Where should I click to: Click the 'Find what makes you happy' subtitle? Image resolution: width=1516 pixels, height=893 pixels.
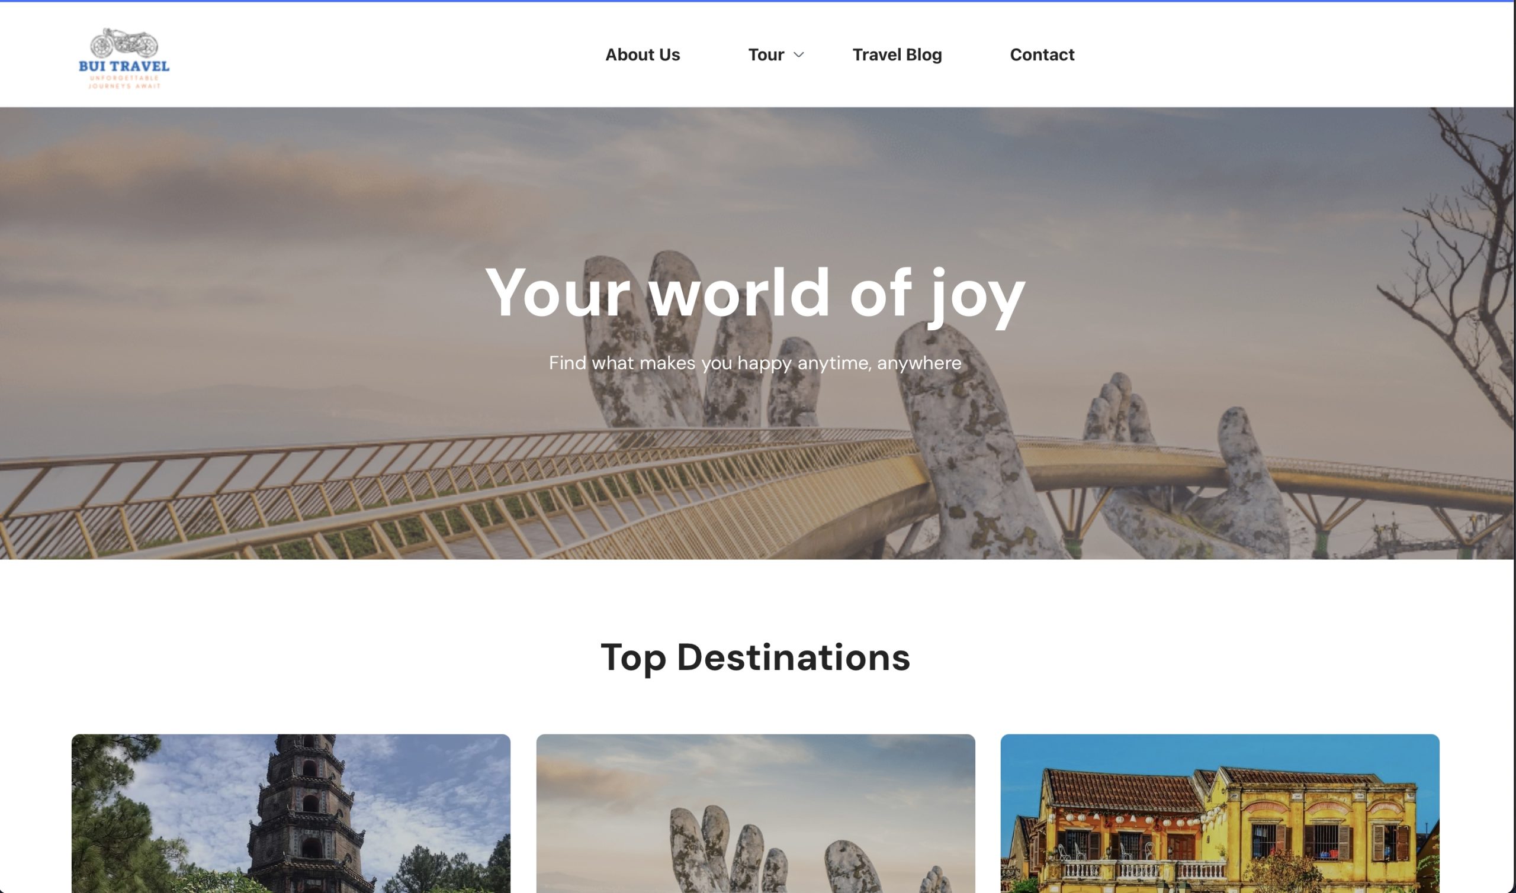tap(755, 363)
